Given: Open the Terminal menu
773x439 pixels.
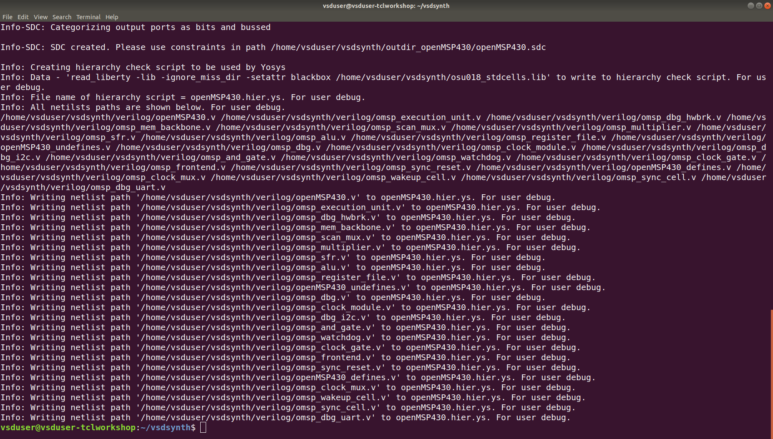Looking at the screenshot, I should [x=88, y=17].
